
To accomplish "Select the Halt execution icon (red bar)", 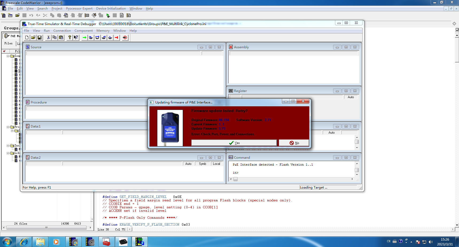I will click(116, 38).
